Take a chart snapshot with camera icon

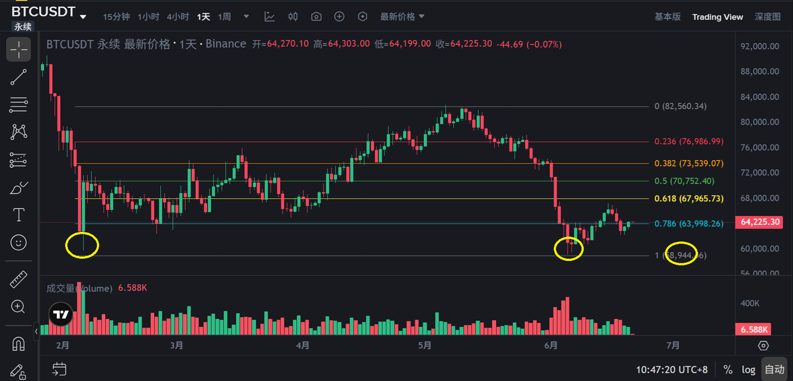pos(316,17)
